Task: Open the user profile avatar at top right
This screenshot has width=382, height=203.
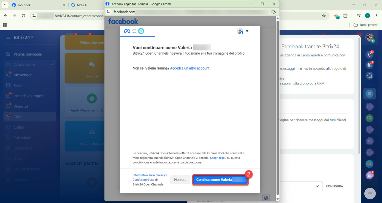Action: click(369, 38)
